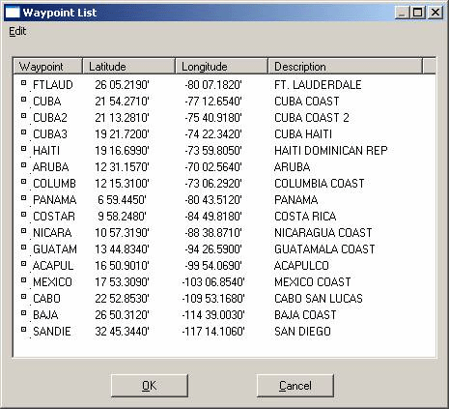Image resolution: width=449 pixels, height=409 pixels.
Task: Click the ACAPULCO description
Action: 301,266
